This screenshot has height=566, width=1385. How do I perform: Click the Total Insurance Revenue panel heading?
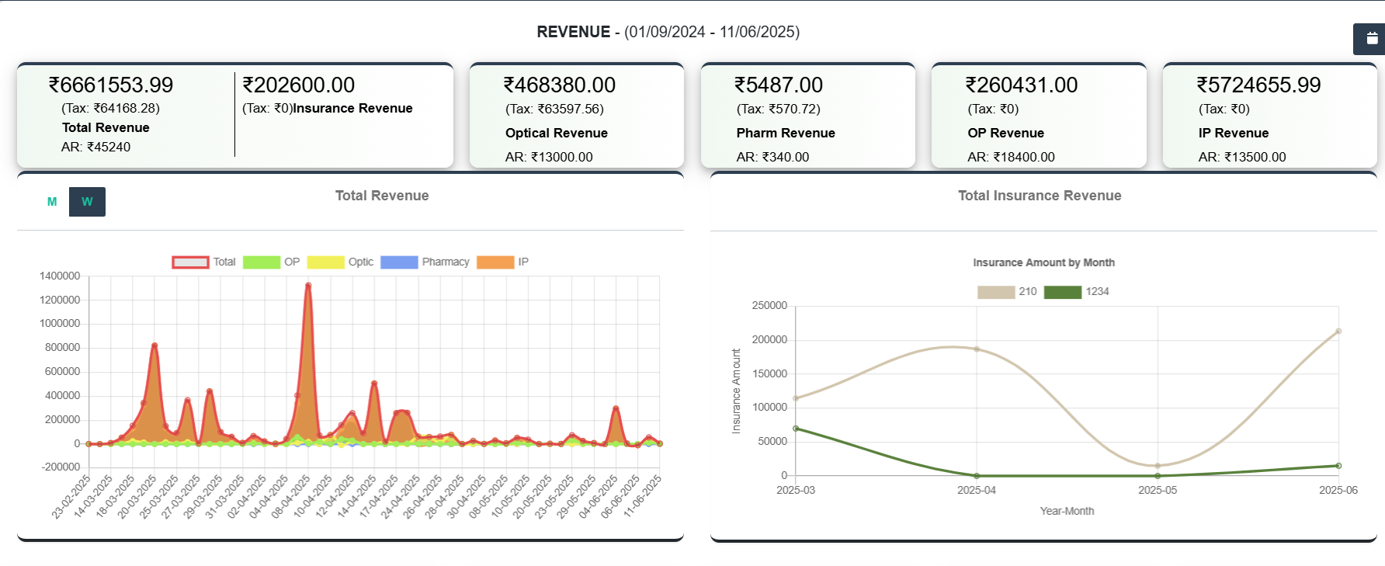1039,196
